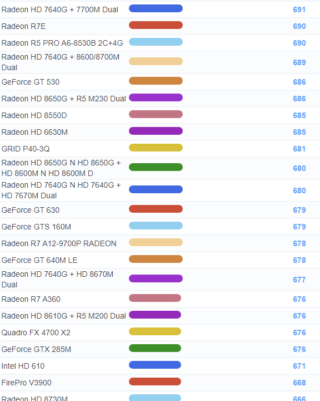
Task: Open the GeForce GT 640M LE name
Action: pyautogui.click(x=39, y=260)
